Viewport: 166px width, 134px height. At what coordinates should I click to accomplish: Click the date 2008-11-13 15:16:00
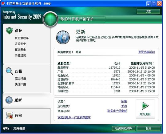[141, 71]
